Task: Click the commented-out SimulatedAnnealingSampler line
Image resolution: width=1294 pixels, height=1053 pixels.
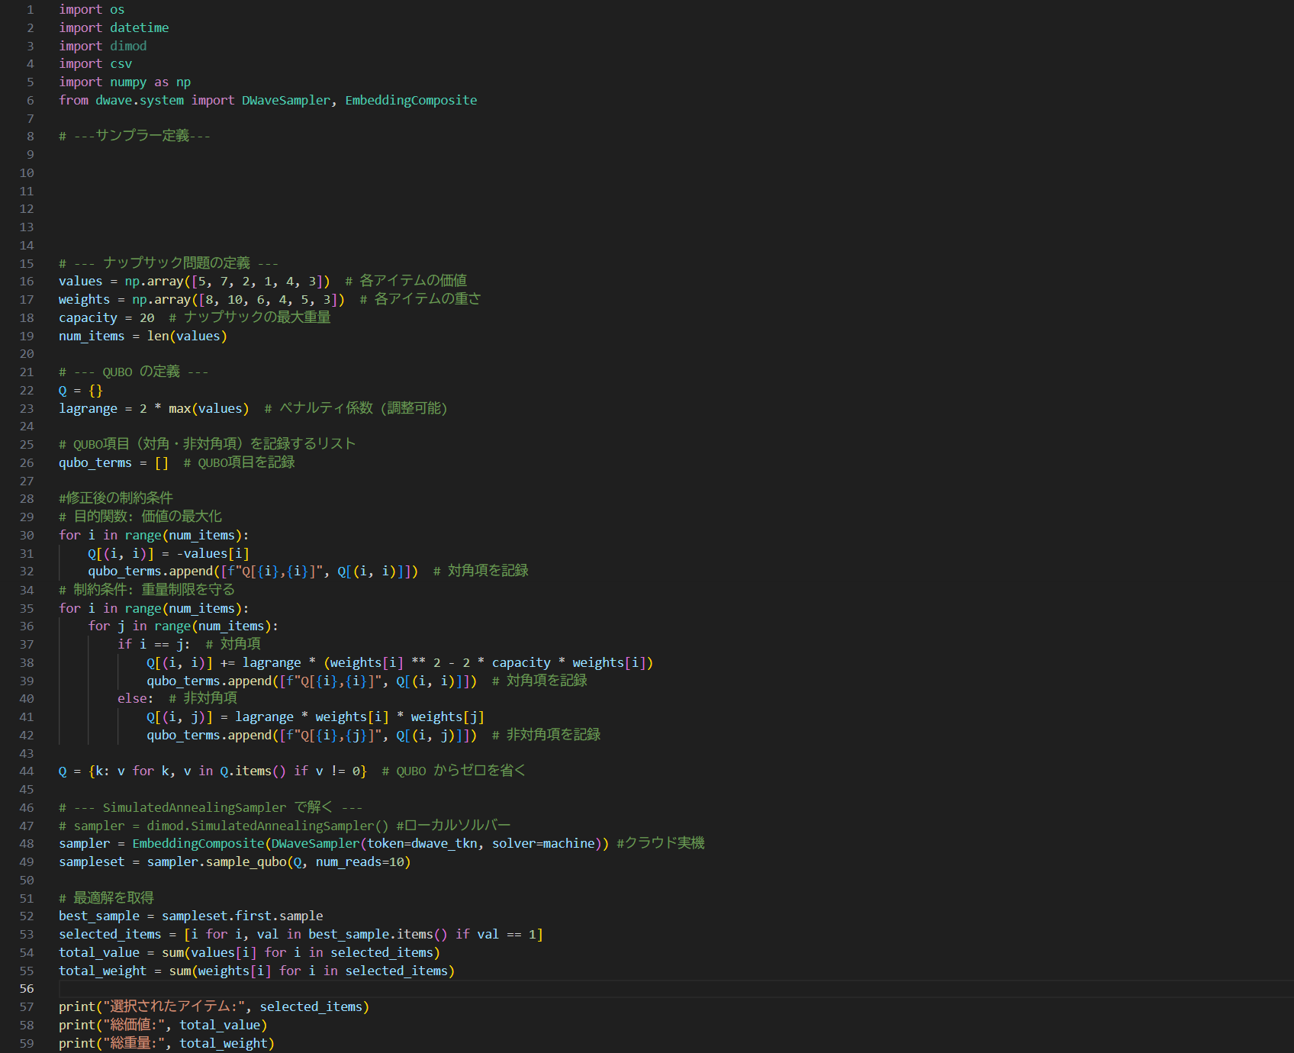Action: click(284, 826)
